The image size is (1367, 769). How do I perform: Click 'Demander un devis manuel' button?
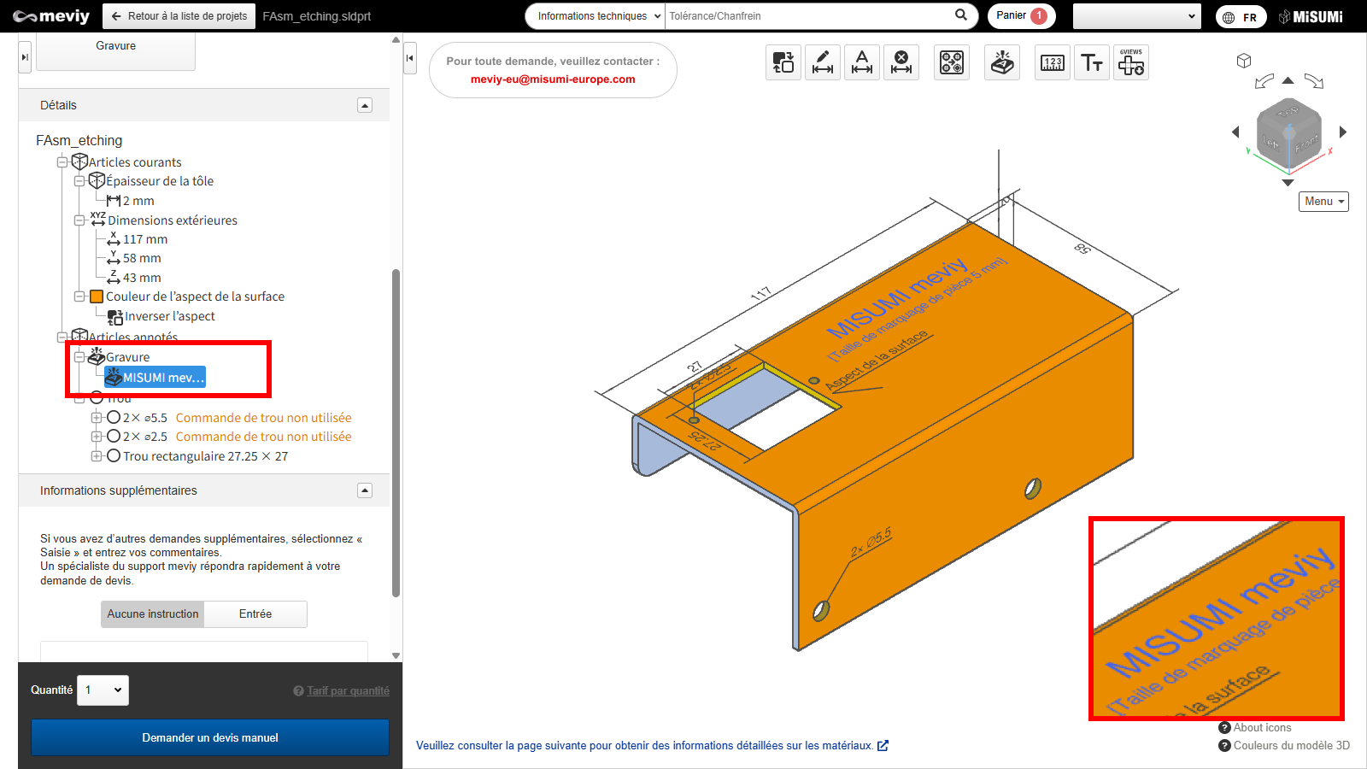210,737
